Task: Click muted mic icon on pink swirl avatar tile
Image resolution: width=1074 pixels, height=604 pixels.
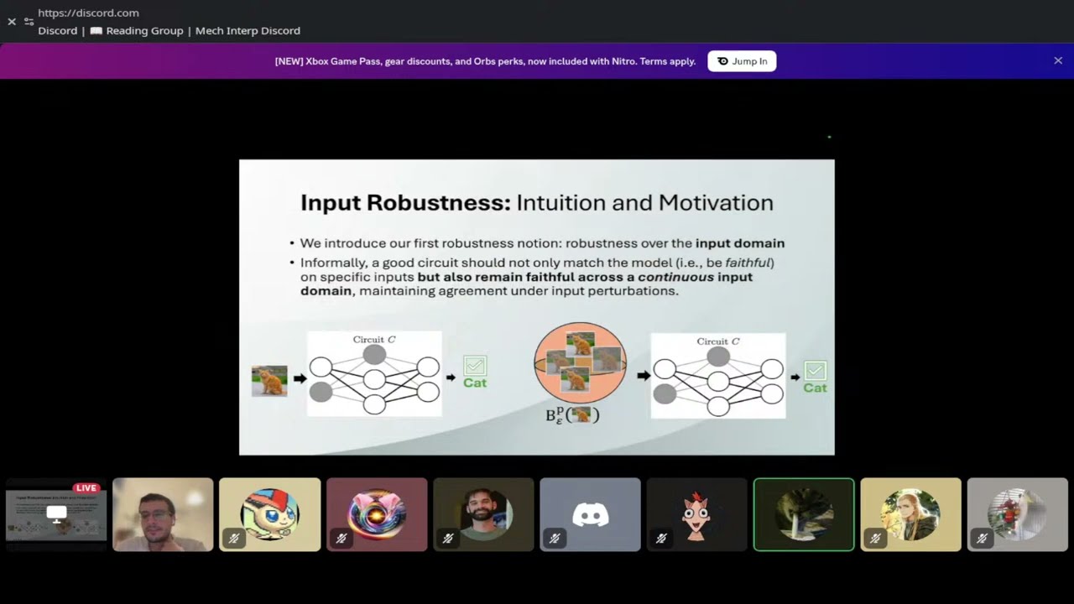Action: tap(341, 538)
